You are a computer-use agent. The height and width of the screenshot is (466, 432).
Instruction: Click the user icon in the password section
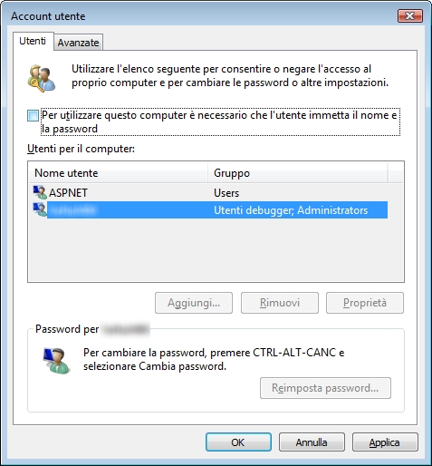[x=56, y=360]
